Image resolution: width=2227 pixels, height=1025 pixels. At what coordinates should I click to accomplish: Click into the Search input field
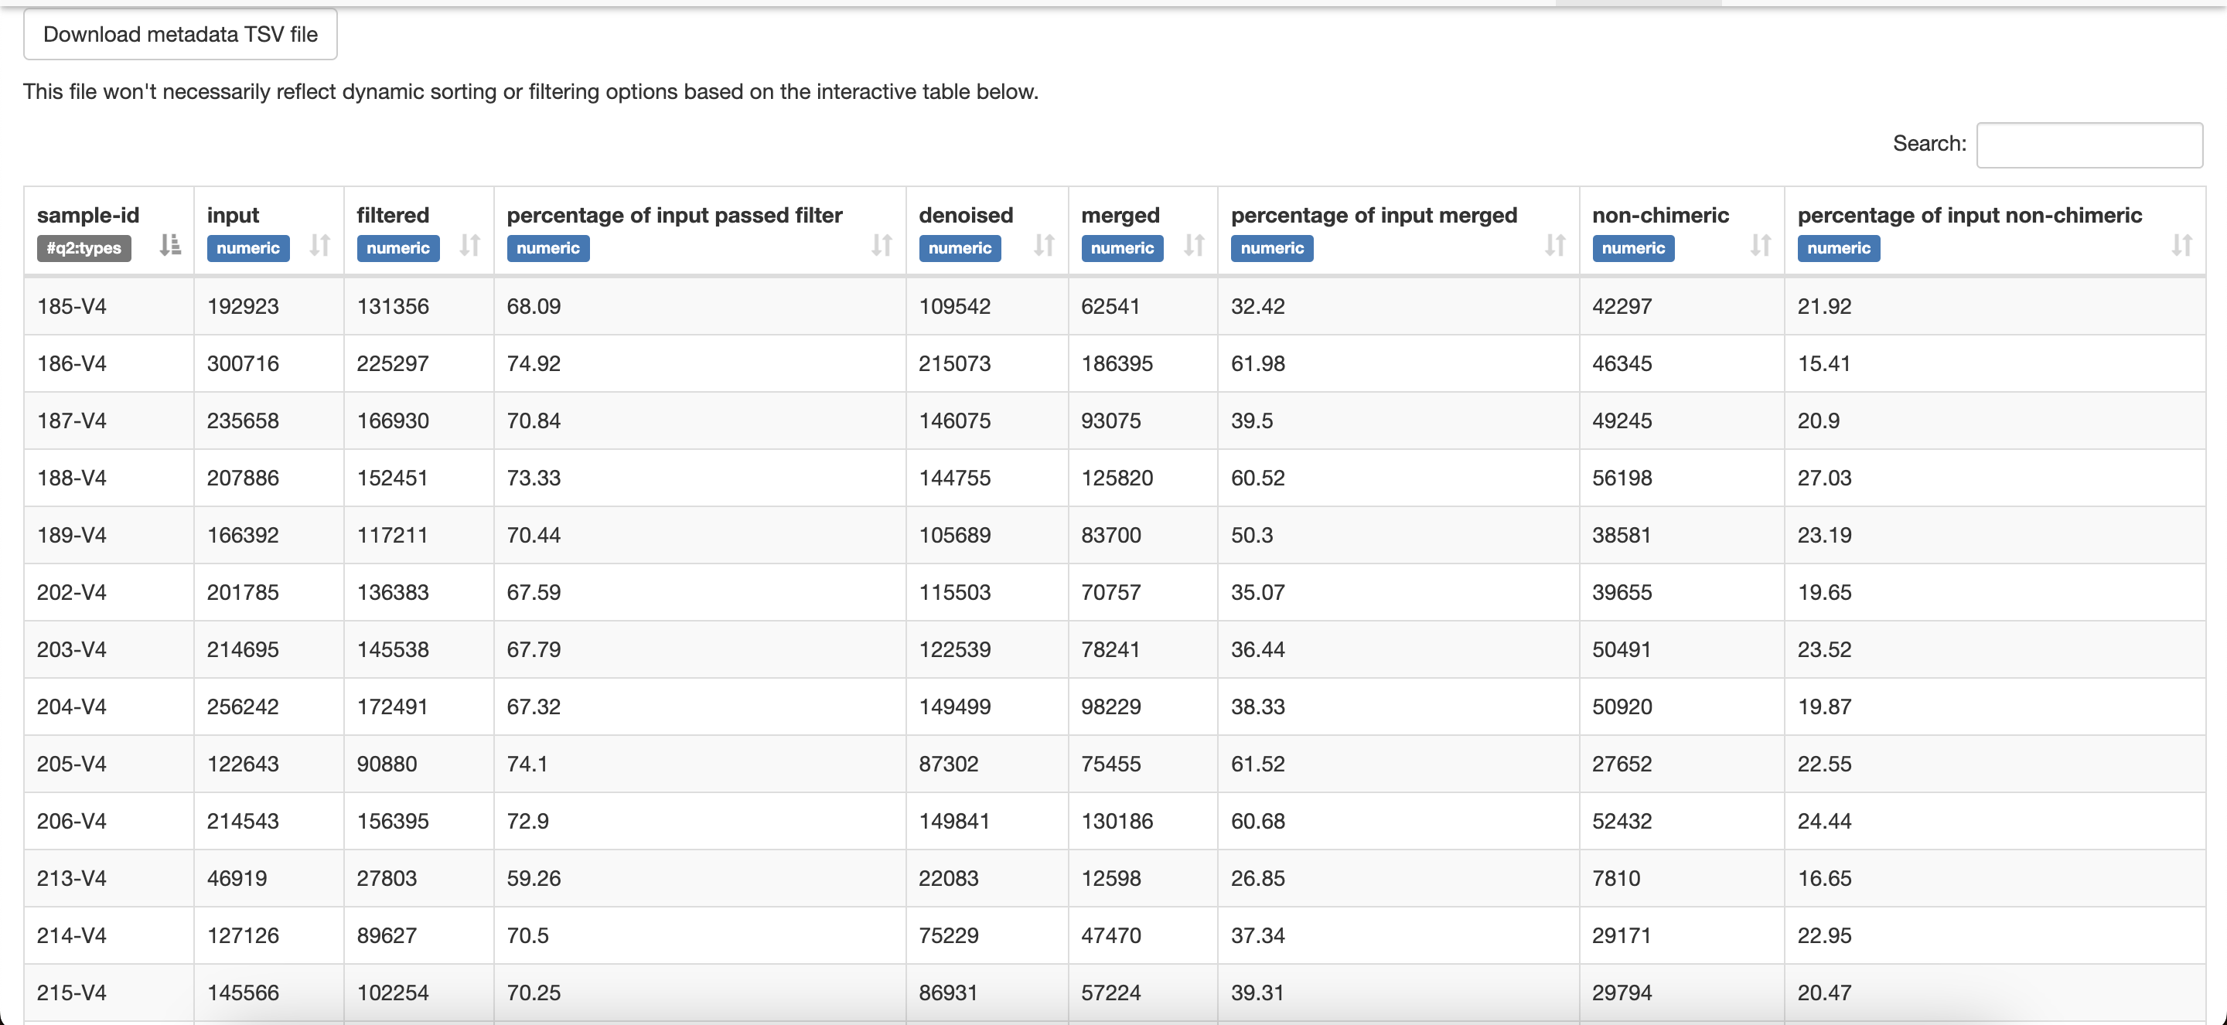2089,145
